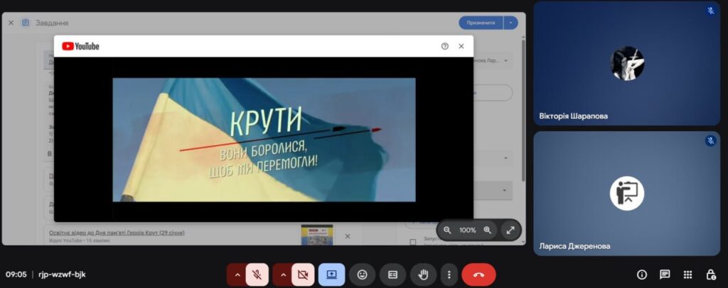Click the YouTube help icon

[445, 46]
